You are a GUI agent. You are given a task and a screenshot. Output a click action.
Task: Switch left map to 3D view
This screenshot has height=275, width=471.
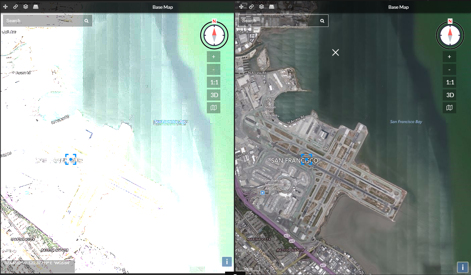pyautogui.click(x=214, y=95)
